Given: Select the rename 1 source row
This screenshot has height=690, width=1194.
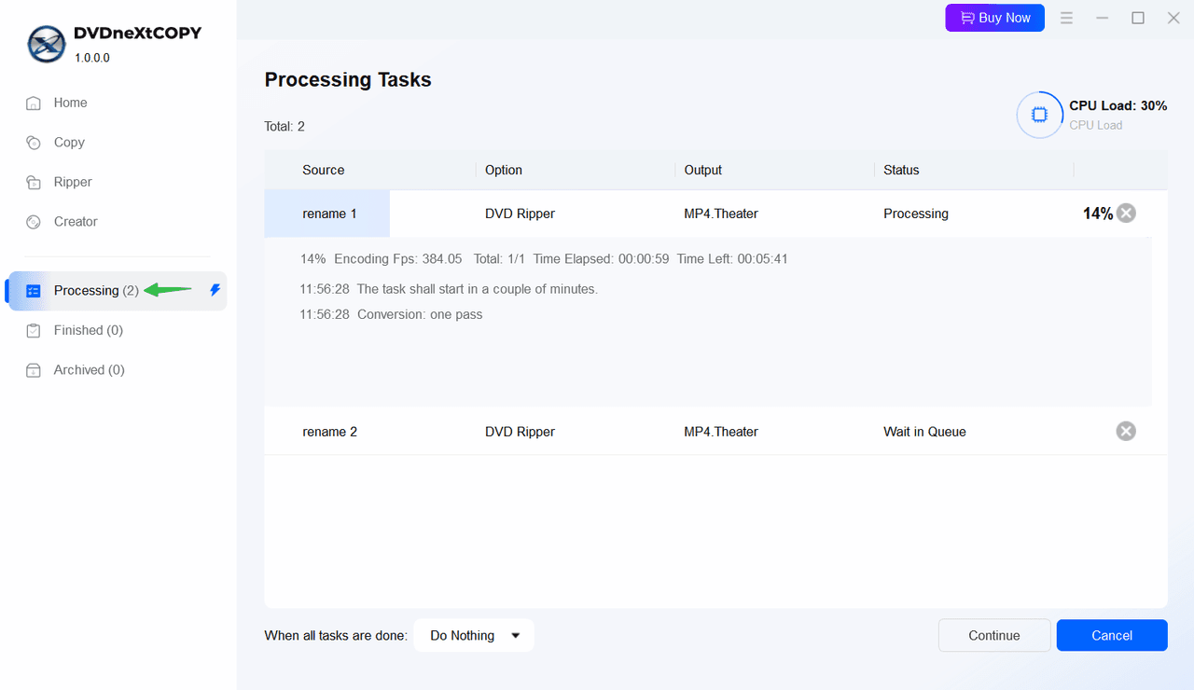Looking at the screenshot, I should tap(329, 214).
